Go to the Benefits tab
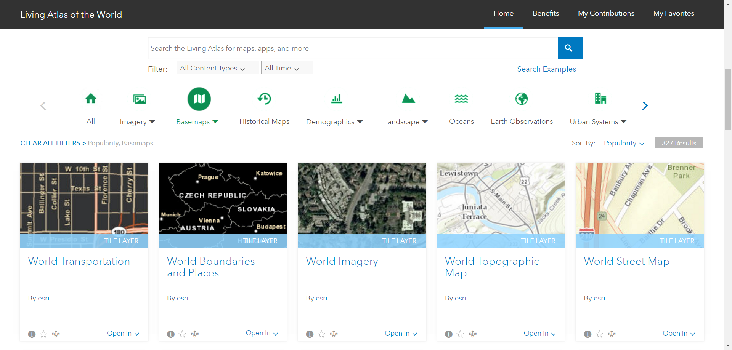This screenshot has height=350, width=732. [x=546, y=13]
